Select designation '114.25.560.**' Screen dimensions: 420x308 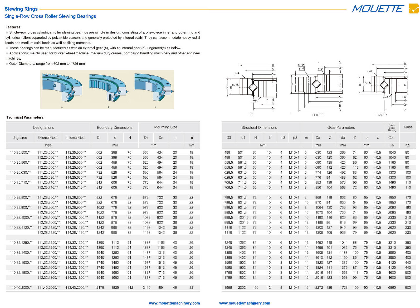(x=76, y=168)
